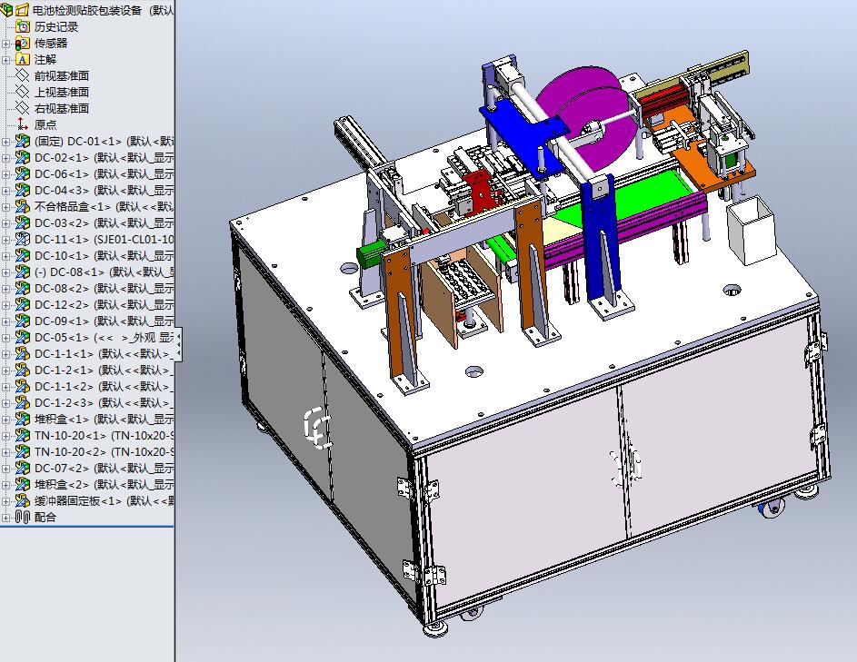The width and height of the screenshot is (857, 662).
Task: Click the 配合 mates paperclip icon
Action: point(22,517)
